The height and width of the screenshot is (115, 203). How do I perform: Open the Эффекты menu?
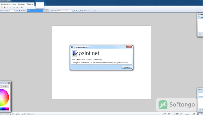pyautogui.click(x=30, y=4)
